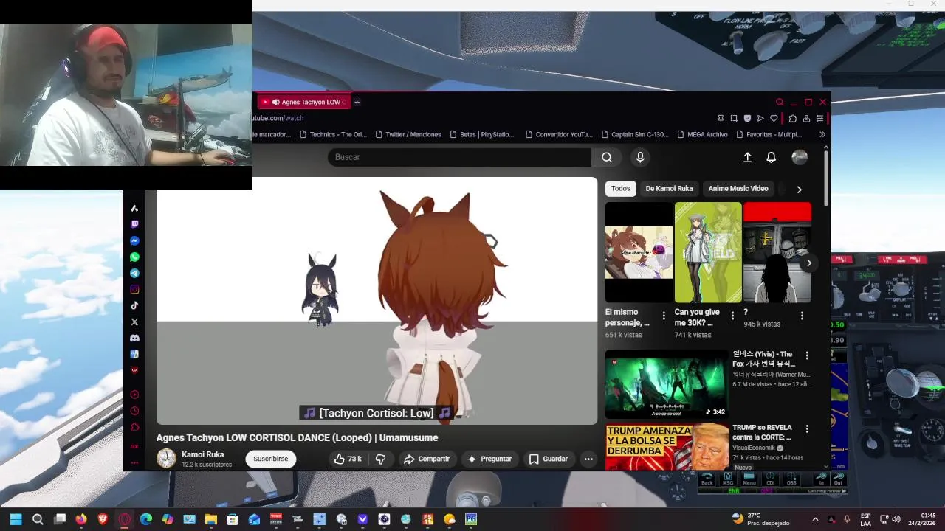This screenshot has width=945, height=531.
Task: Open 'El mismo personaje' short thumbnail
Action: pos(639,252)
